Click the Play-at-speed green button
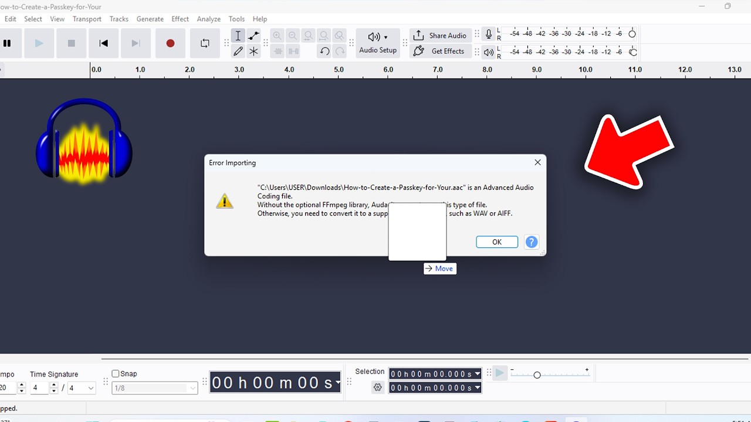The image size is (751, 422). [500, 373]
